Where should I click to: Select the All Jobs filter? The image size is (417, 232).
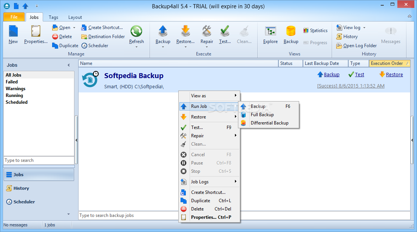[x=39, y=75]
